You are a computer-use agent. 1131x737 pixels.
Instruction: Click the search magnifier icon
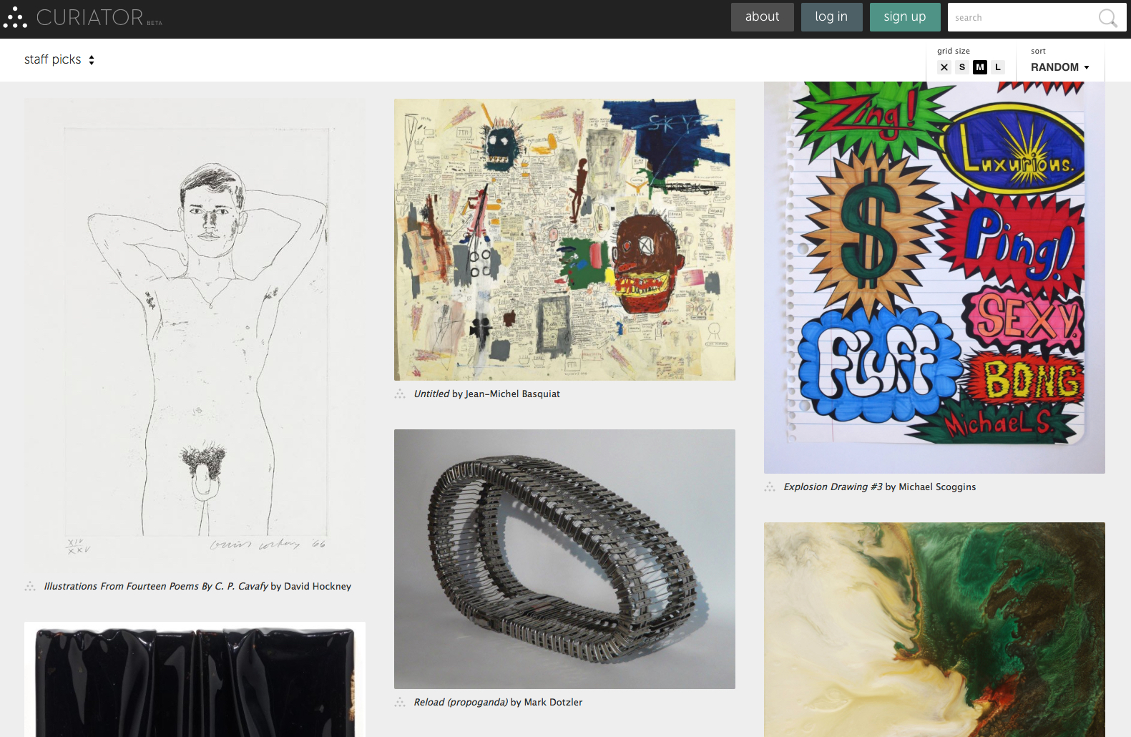(x=1107, y=18)
